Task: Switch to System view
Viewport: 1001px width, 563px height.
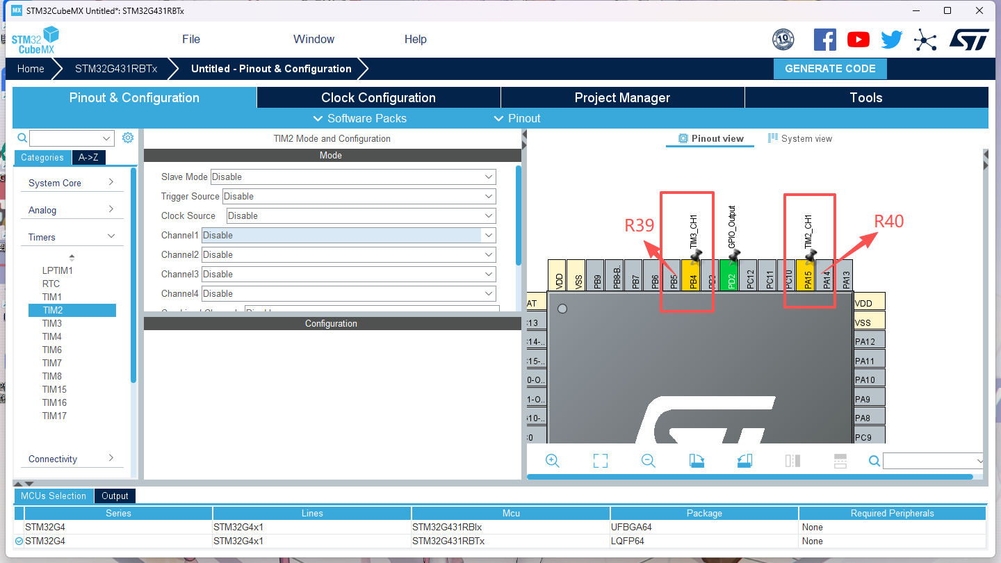Action: [x=800, y=138]
